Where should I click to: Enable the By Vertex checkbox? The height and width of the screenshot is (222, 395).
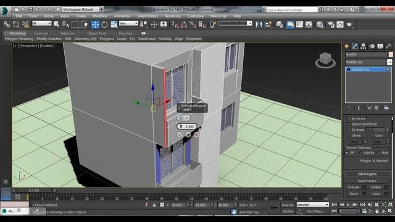pos(349,118)
